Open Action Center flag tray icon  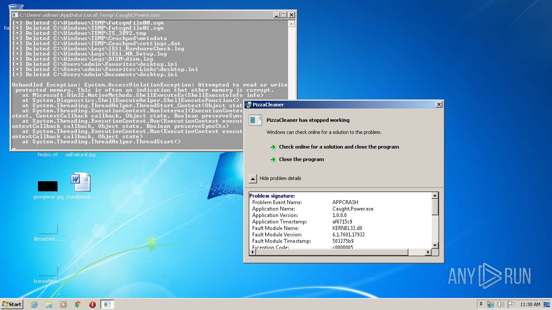click(511, 304)
